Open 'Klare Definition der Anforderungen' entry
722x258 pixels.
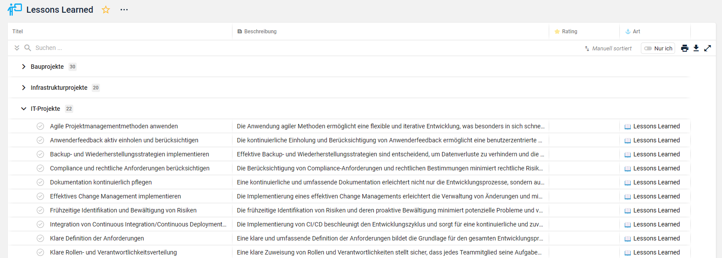coord(97,238)
